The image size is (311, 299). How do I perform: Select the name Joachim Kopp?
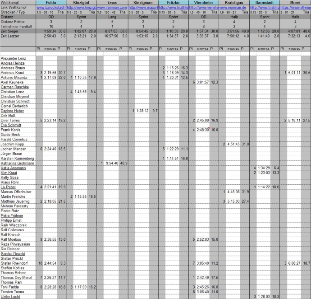click(x=12, y=145)
